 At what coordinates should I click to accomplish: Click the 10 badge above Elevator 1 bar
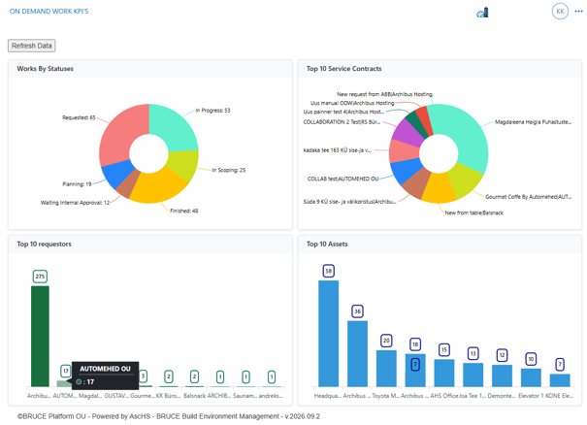[531, 359]
